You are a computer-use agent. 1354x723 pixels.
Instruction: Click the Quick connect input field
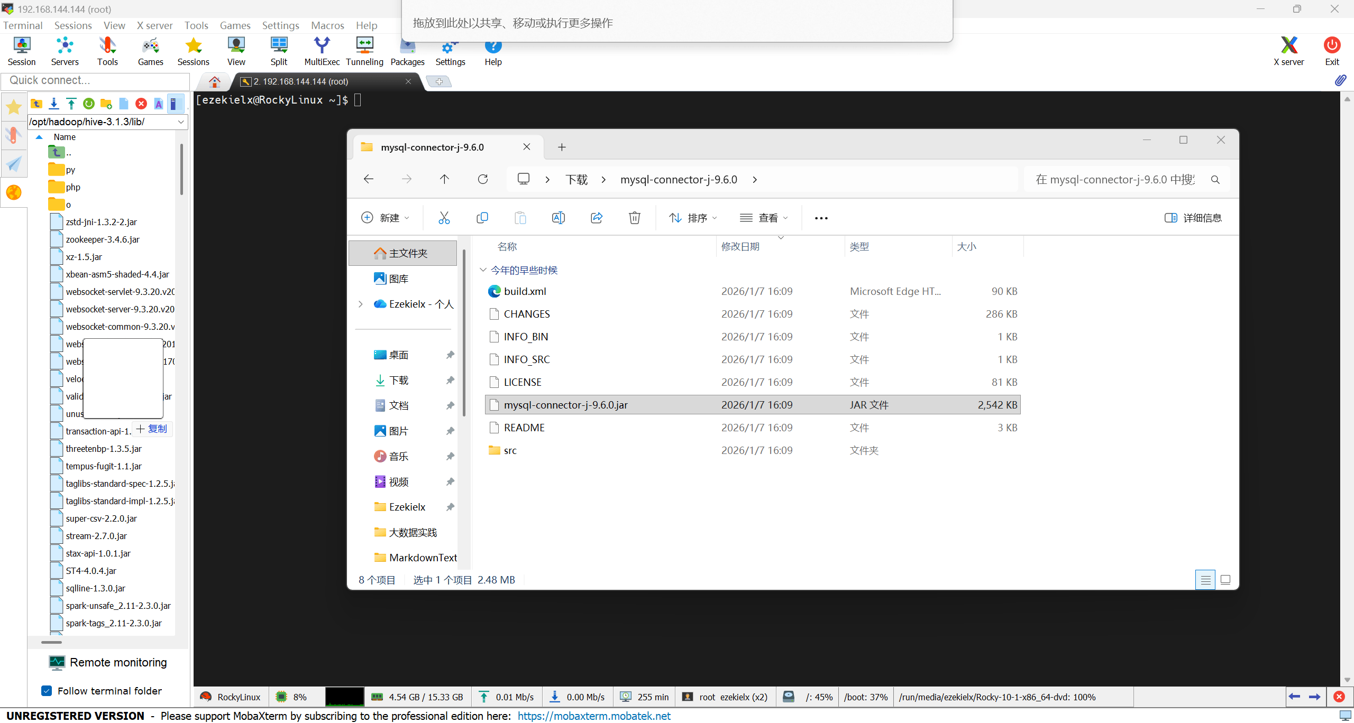pos(95,80)
